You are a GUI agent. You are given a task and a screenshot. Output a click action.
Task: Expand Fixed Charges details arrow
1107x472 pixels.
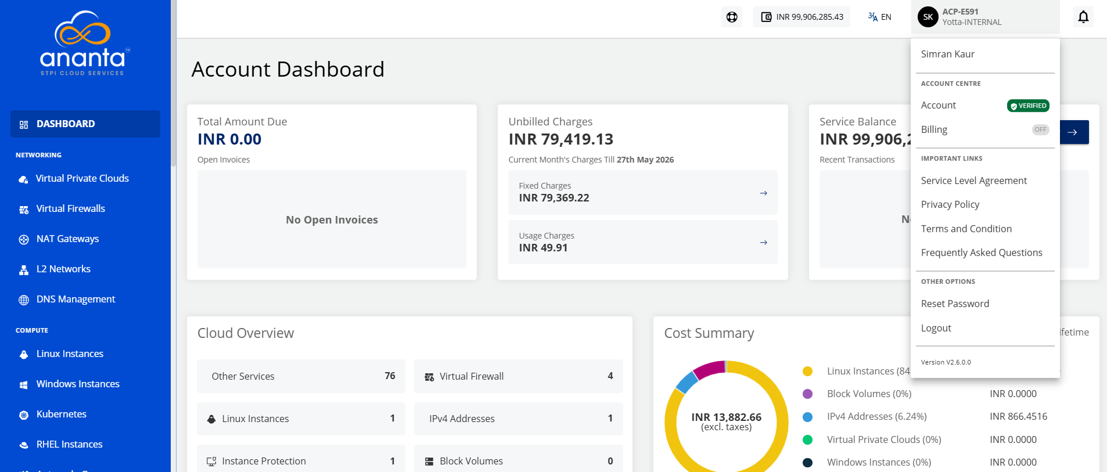764,193
